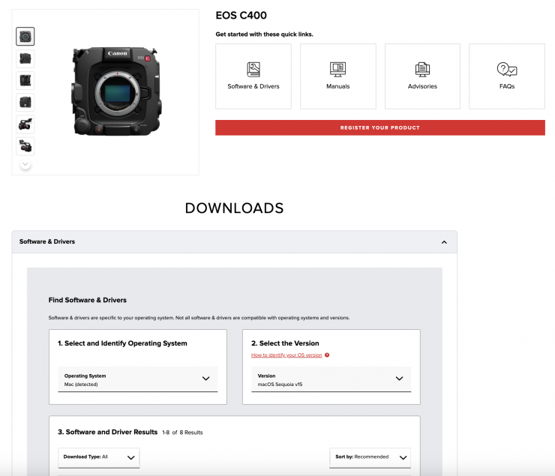The width and height of the screenshot is (555, 476).
Task: Open 'How to identify your OS version' link
Action: pyautogui.click(x=286, y=355)
